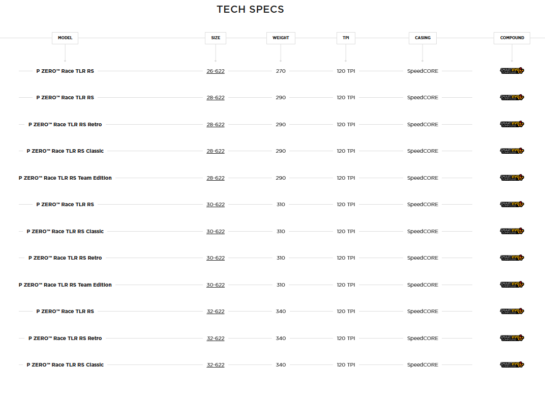Open the 30-622 size link for Retro

coord(216,258)
